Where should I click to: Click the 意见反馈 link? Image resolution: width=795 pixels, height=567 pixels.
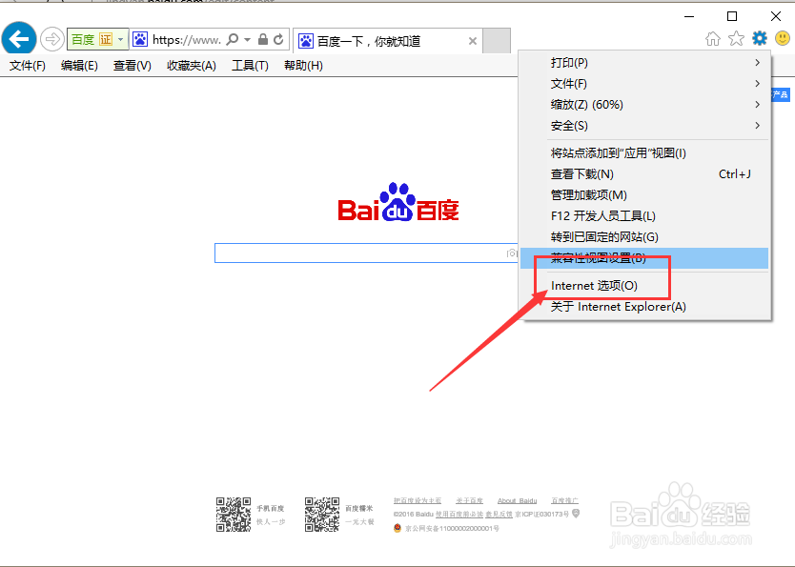(x=499, y=514)
